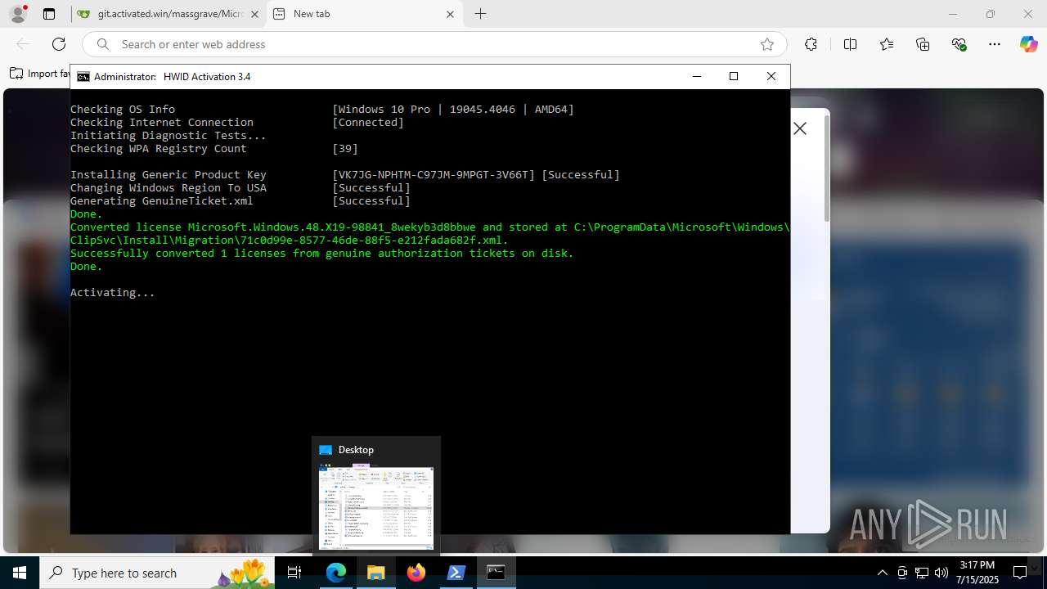Click the browser Back arrow
1047x589 pixels.
pos(23,44)
